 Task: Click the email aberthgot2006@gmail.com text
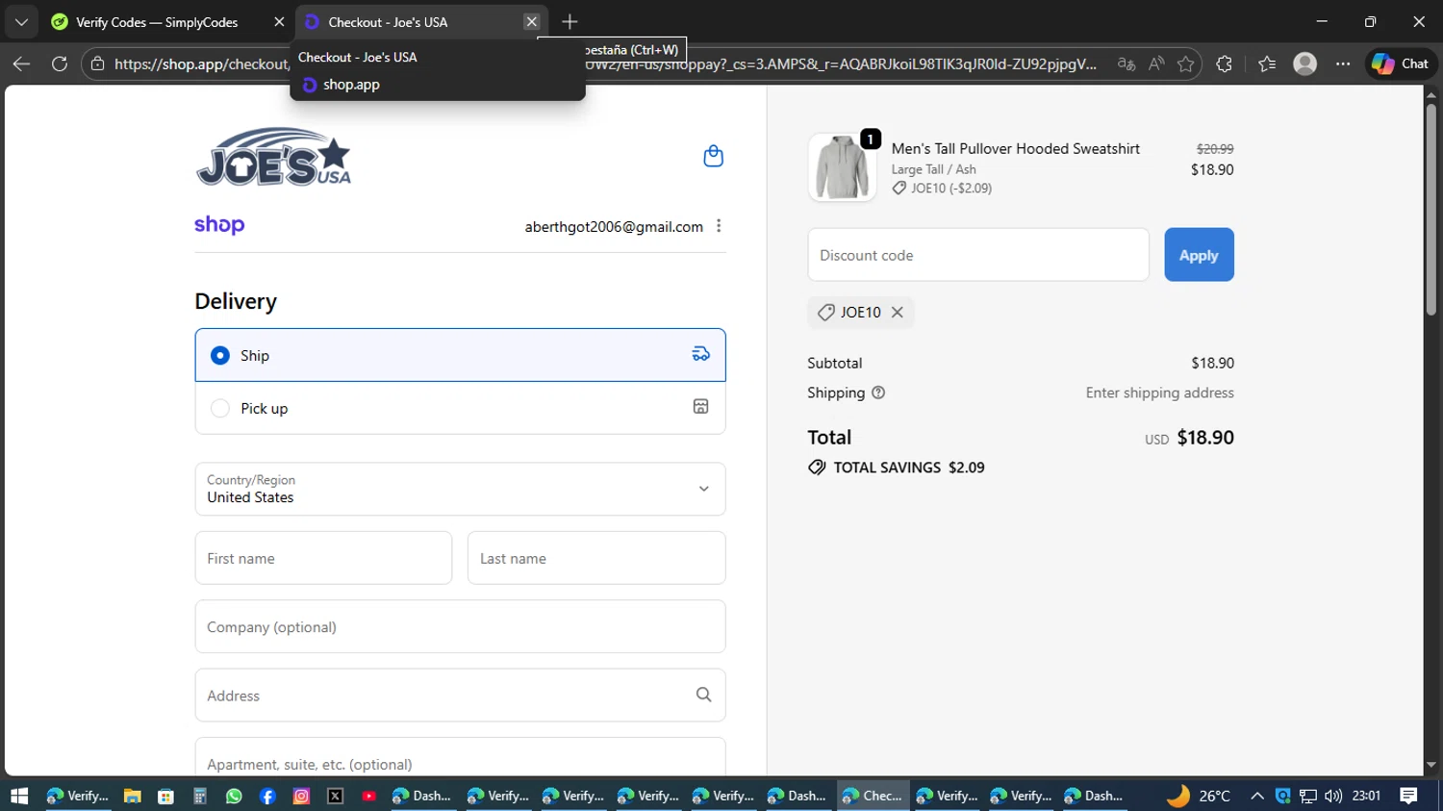click(x=614, y=227)
